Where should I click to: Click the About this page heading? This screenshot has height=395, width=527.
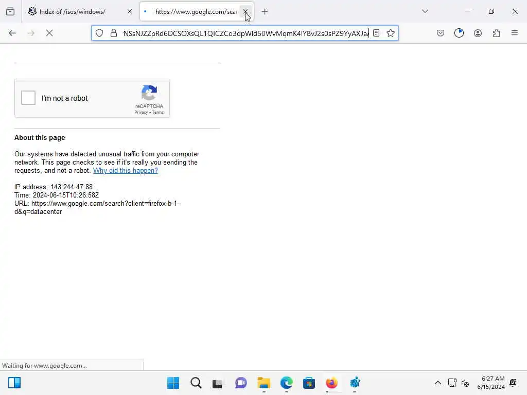[40, 138]
